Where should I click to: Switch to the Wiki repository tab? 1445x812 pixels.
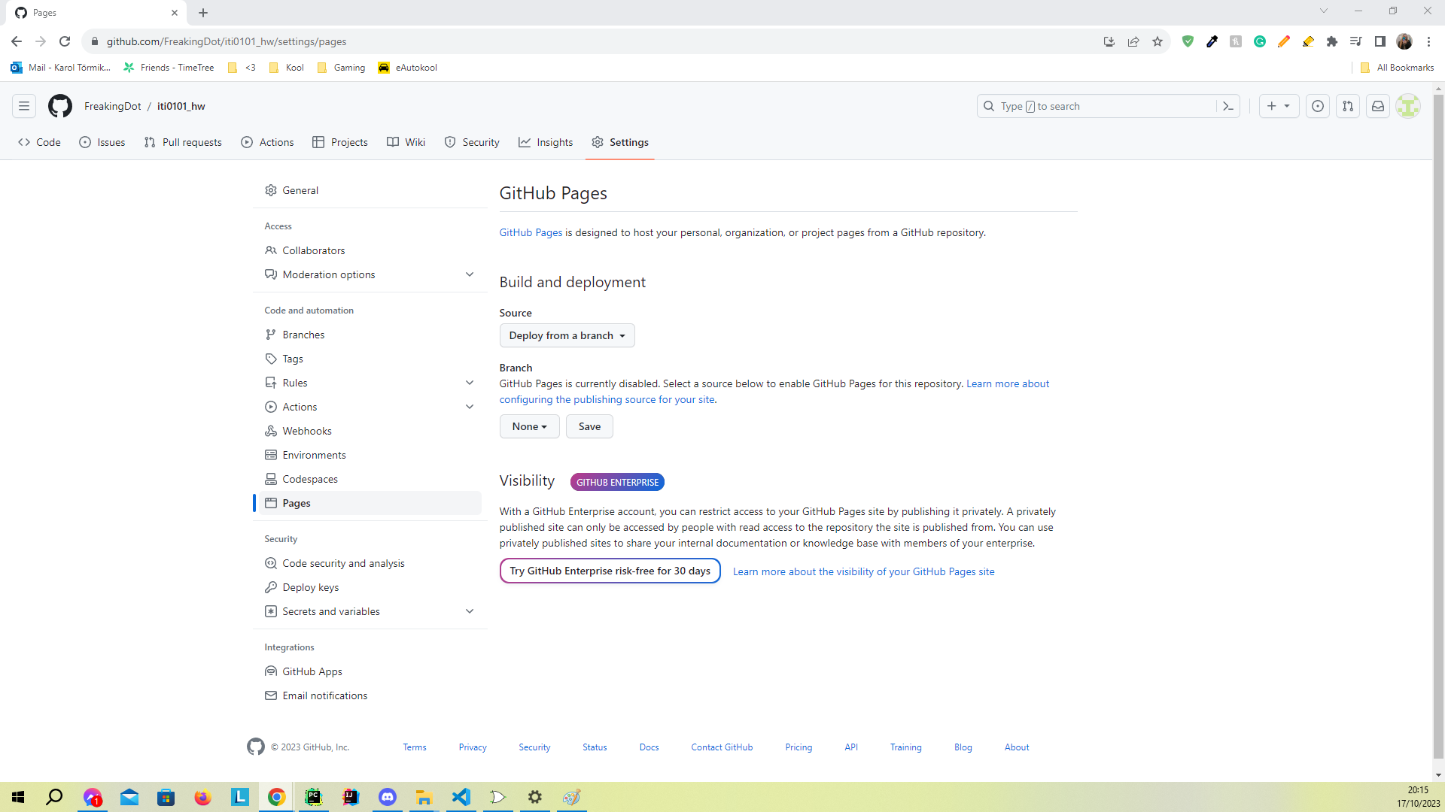(x=406, y=142)
